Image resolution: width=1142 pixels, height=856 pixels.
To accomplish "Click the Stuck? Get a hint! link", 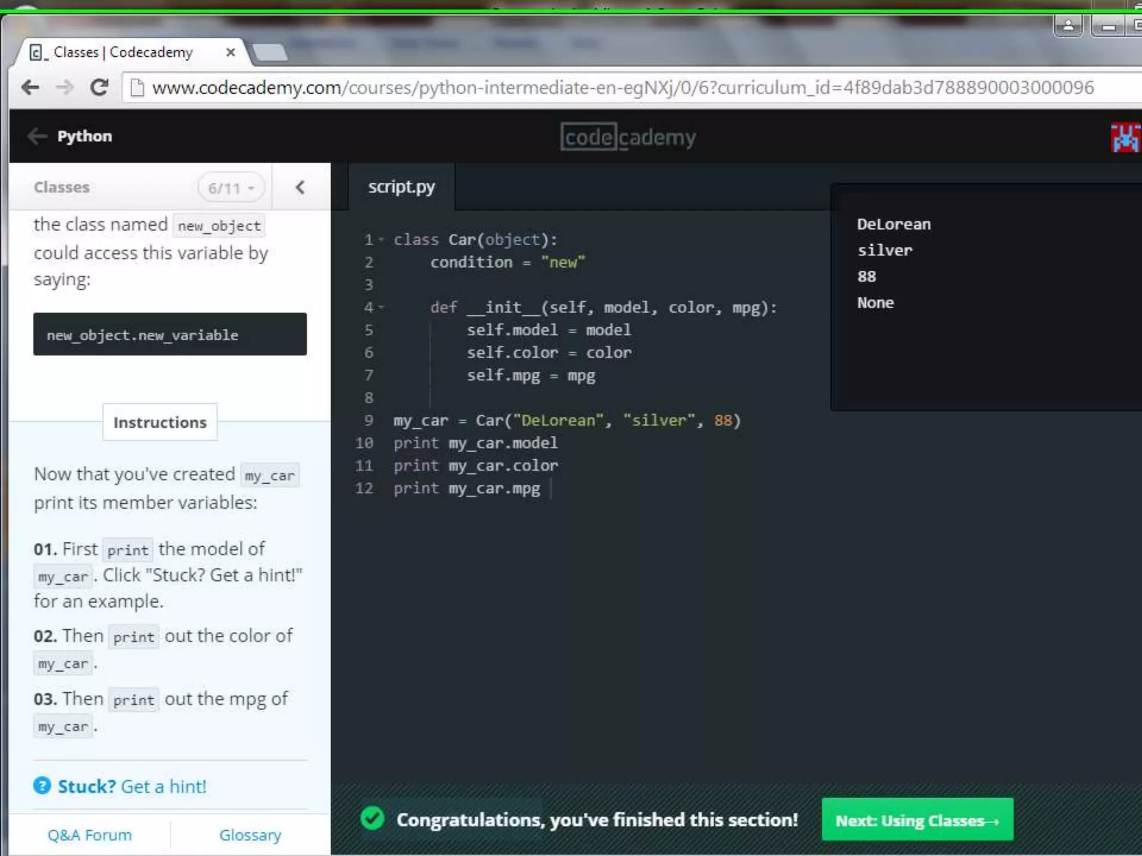I will 132,786.
